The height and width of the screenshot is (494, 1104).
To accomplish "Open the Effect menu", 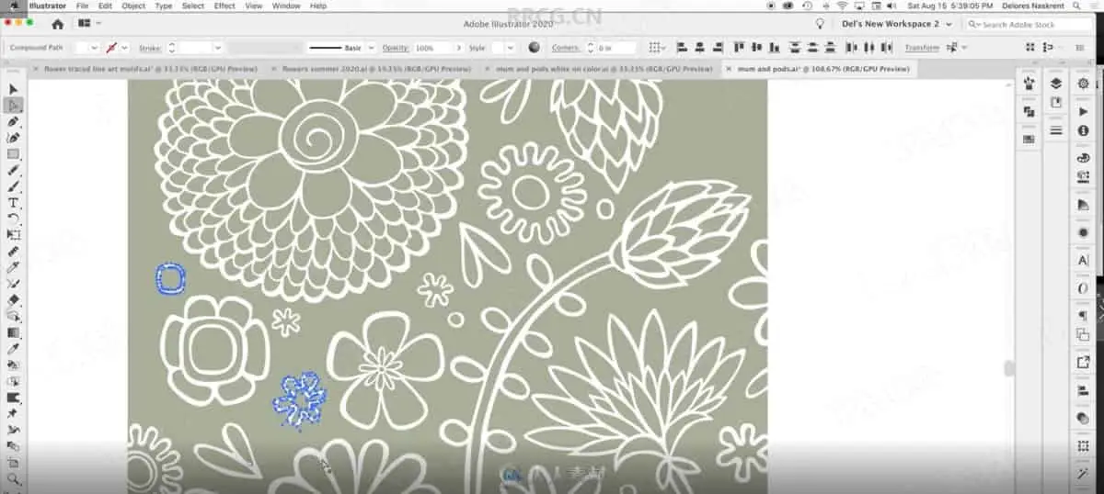I will 224,6.
